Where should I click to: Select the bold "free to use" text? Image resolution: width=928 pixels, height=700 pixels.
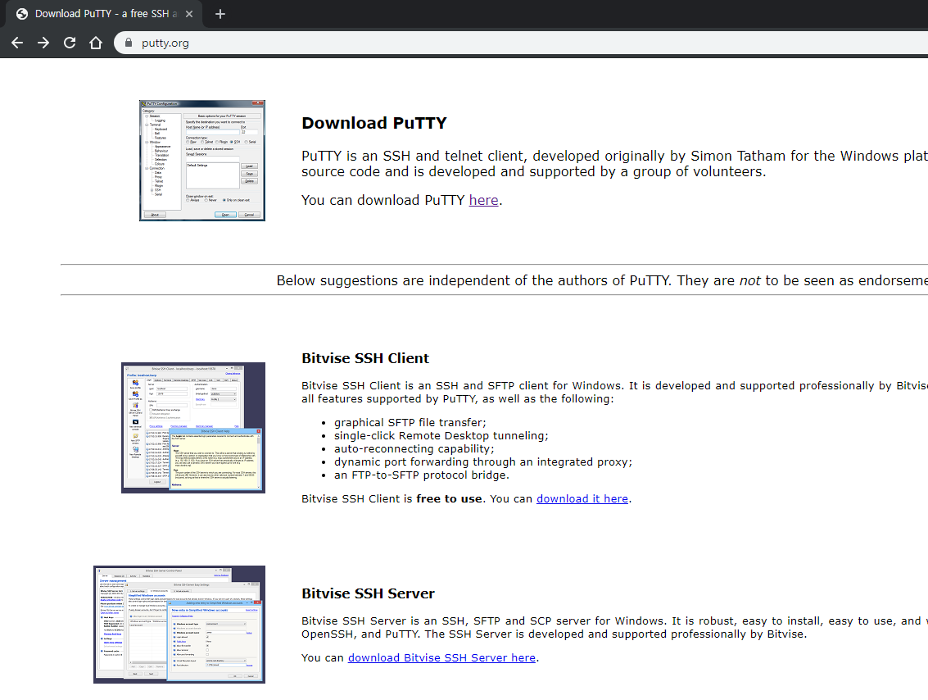tap(449, 498)
